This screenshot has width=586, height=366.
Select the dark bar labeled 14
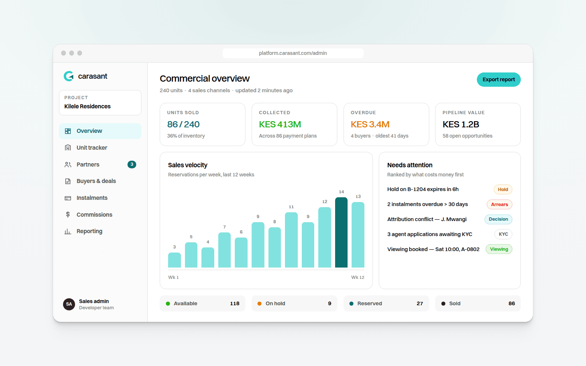tap(341, 232)
